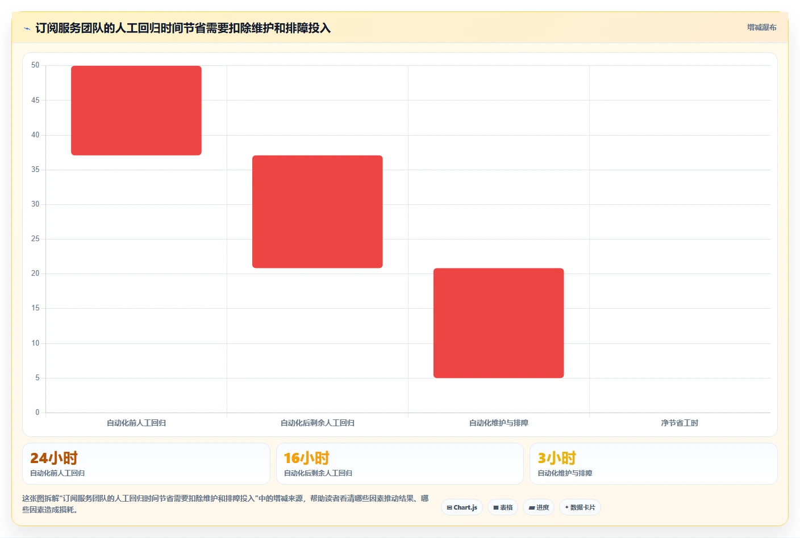Click the x-axis label 自动化后剩余人工回归

click(318, 423)
